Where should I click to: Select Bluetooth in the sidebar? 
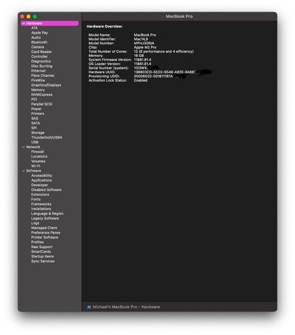(39, 42)
